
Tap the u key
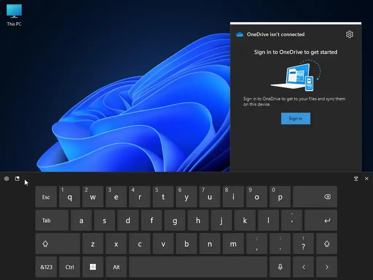(209, 197)
